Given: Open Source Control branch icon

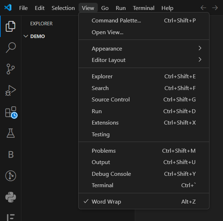Looking at the screenshot, I should click(11, 69).
